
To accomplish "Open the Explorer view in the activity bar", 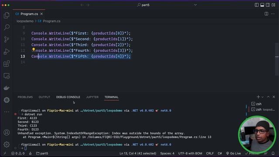I will (x=7, y=15).
